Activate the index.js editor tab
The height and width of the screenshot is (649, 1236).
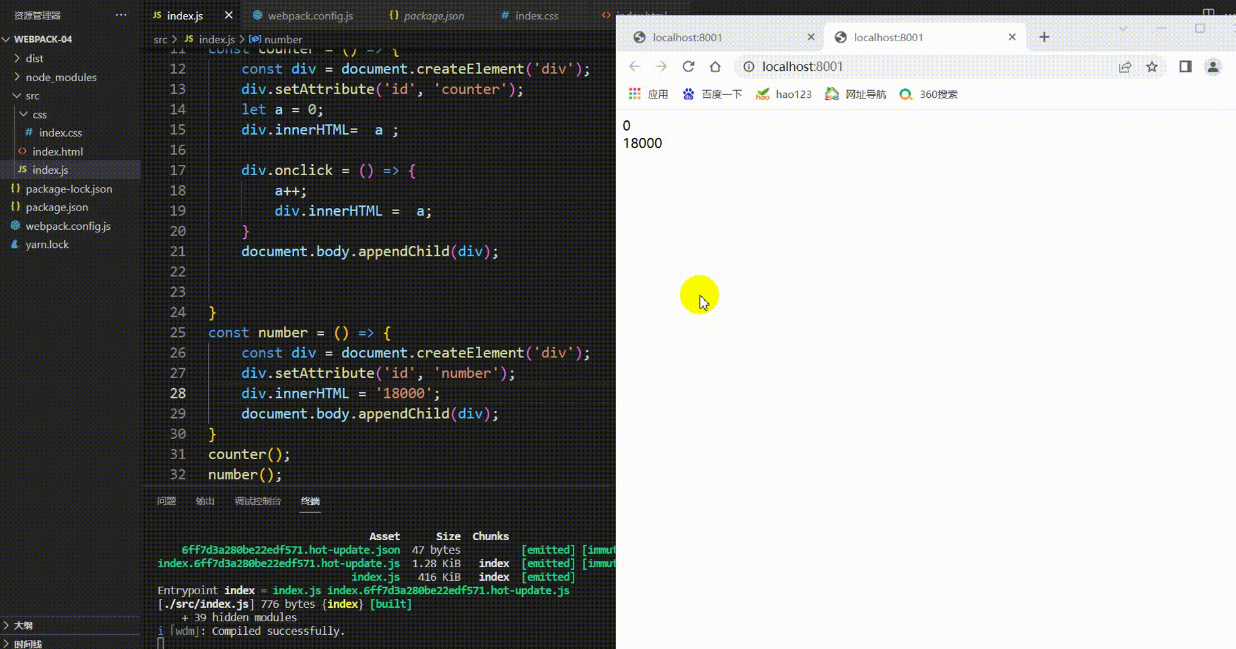tap(185, 15)
